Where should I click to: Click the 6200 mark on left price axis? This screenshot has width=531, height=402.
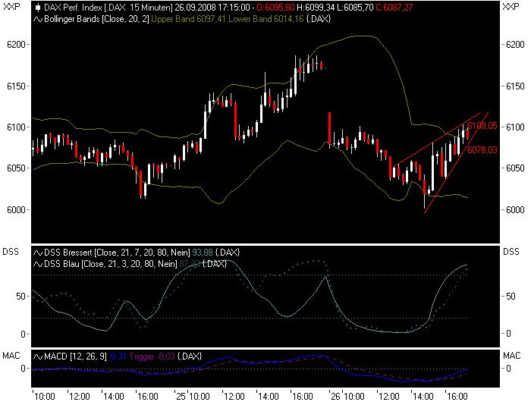16,45
